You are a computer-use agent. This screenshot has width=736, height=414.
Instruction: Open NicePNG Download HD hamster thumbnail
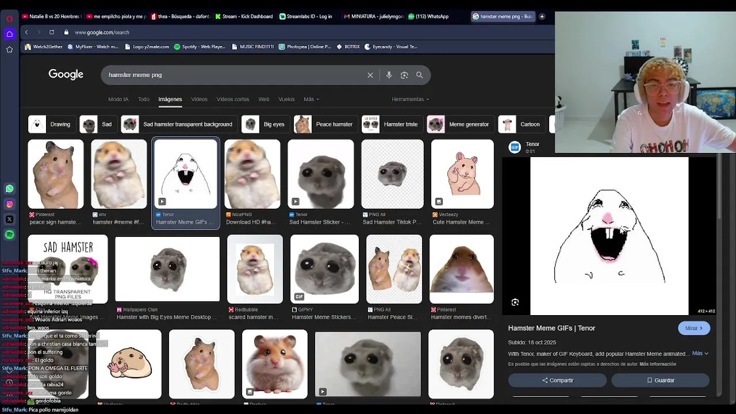(x=252, y=174)
